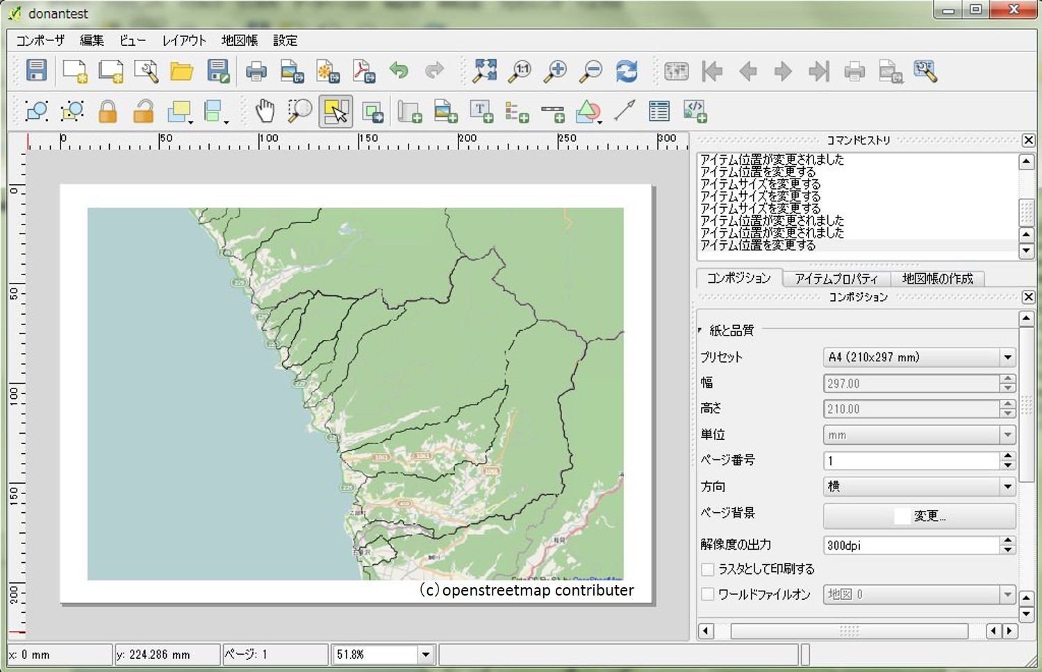The height and width of the screenshot is (672, 1042).
Task: Print the composition
Action: pos(256,71)
